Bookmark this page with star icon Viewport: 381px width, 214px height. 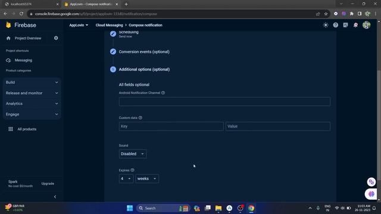click(326, 14)
